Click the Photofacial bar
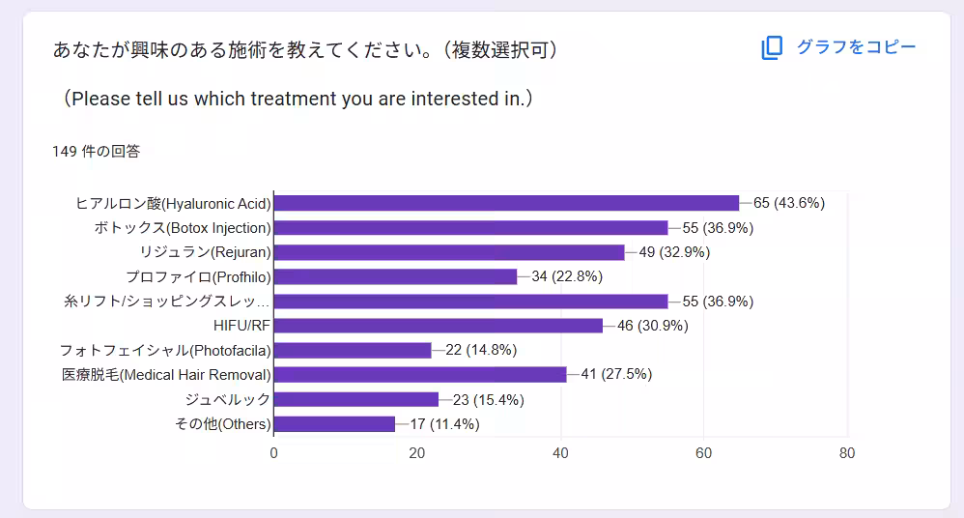Viewport: 964px width, 518px height. pos(353,350)
